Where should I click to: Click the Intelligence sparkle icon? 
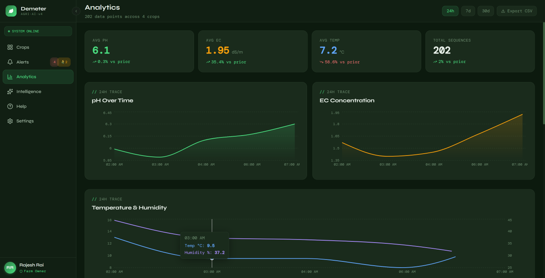tap(10, 92)
